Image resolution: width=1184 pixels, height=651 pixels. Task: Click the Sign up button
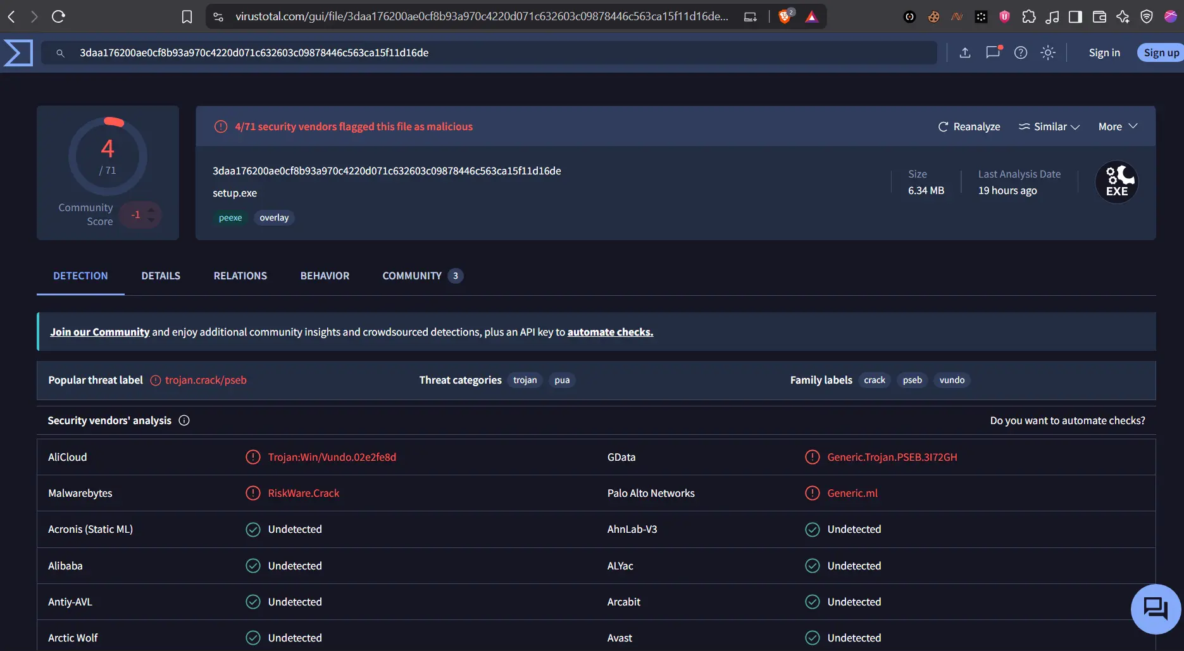(1161, 52)
